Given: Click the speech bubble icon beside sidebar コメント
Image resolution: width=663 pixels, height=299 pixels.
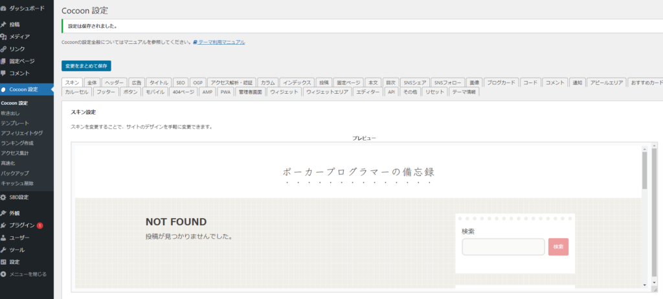Looking at the screenshot, I should 3,73.
